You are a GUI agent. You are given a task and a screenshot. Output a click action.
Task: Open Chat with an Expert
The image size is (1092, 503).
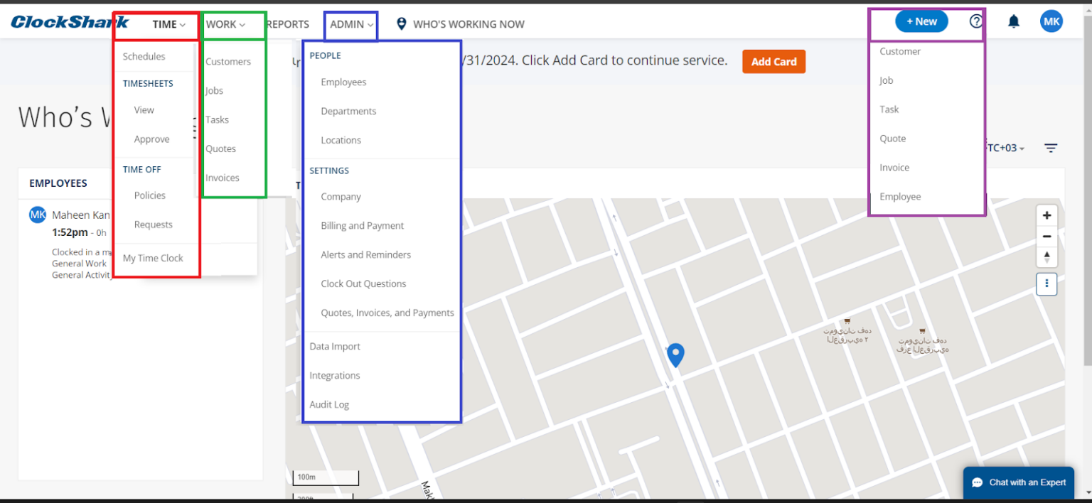(1019, 482)
